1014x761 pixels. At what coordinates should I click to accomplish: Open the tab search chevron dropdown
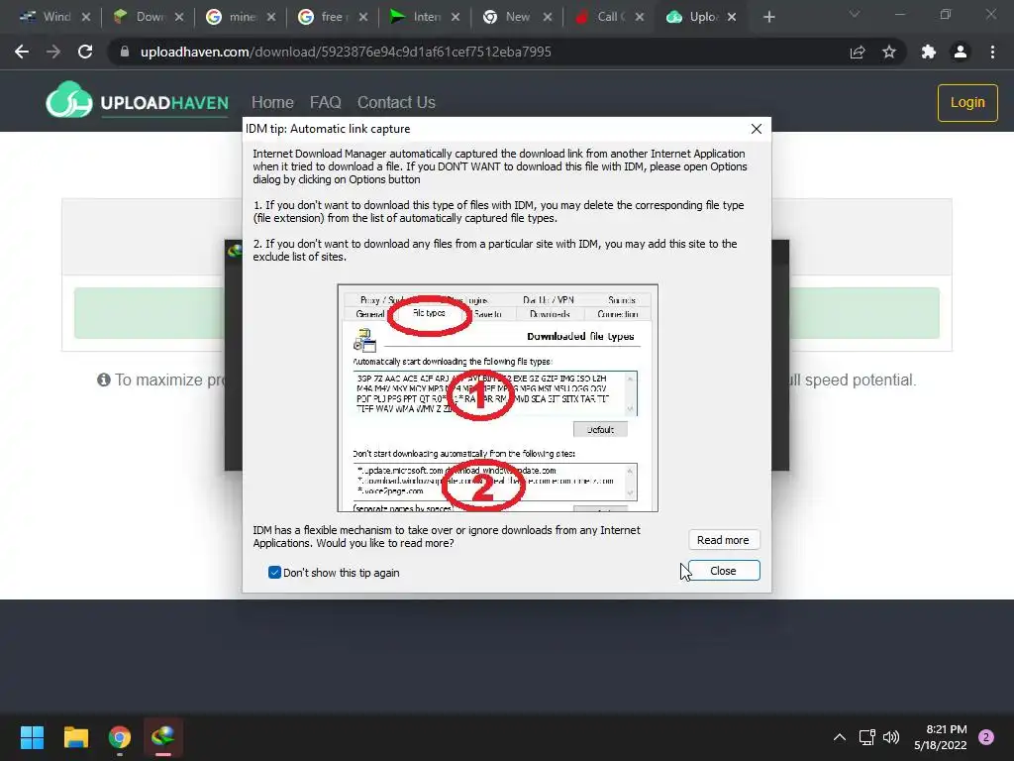[x=855, y=14]
